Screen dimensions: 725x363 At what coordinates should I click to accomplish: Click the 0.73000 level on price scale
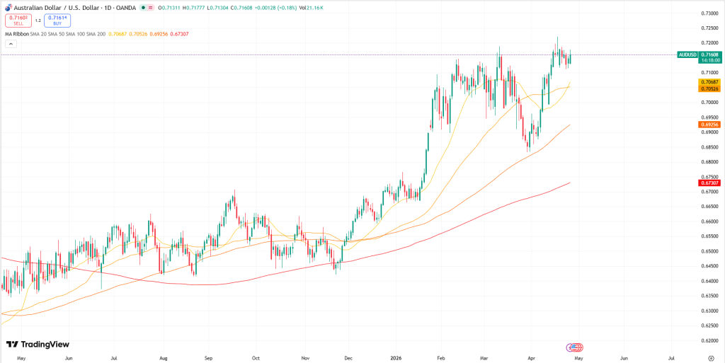[x=708, y=13]
